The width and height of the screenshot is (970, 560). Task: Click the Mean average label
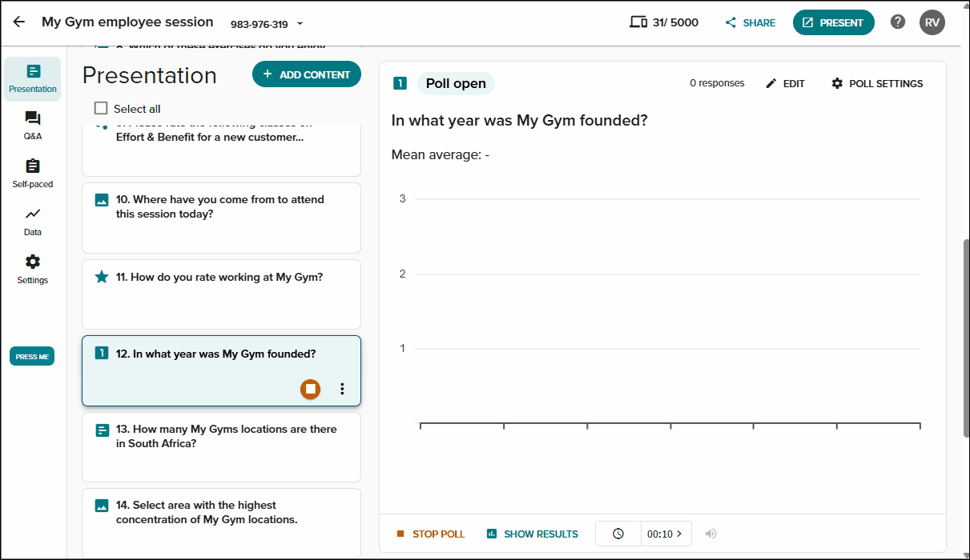tap(440, 154)
